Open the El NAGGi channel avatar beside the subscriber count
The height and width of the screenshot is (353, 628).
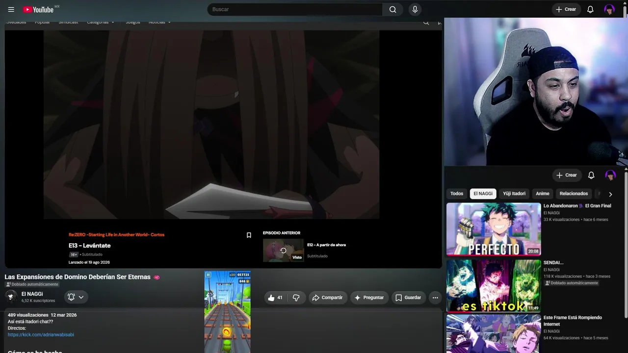[11, 297]
